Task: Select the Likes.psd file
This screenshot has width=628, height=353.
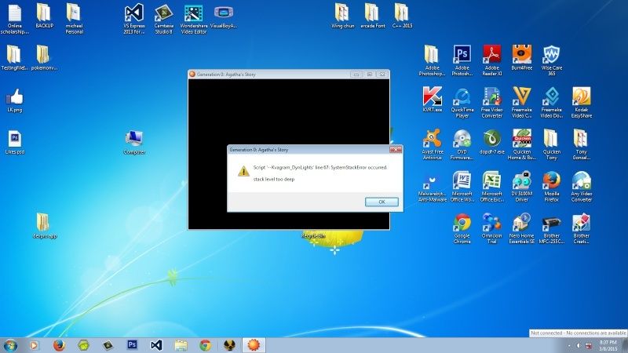Action: 15,143
